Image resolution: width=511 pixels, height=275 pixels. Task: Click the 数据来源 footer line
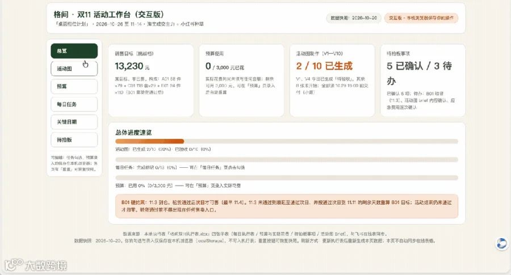[255, 234]
